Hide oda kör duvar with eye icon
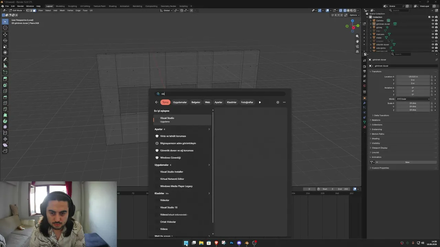Viewport: 440px width, 247px height. 432,45
